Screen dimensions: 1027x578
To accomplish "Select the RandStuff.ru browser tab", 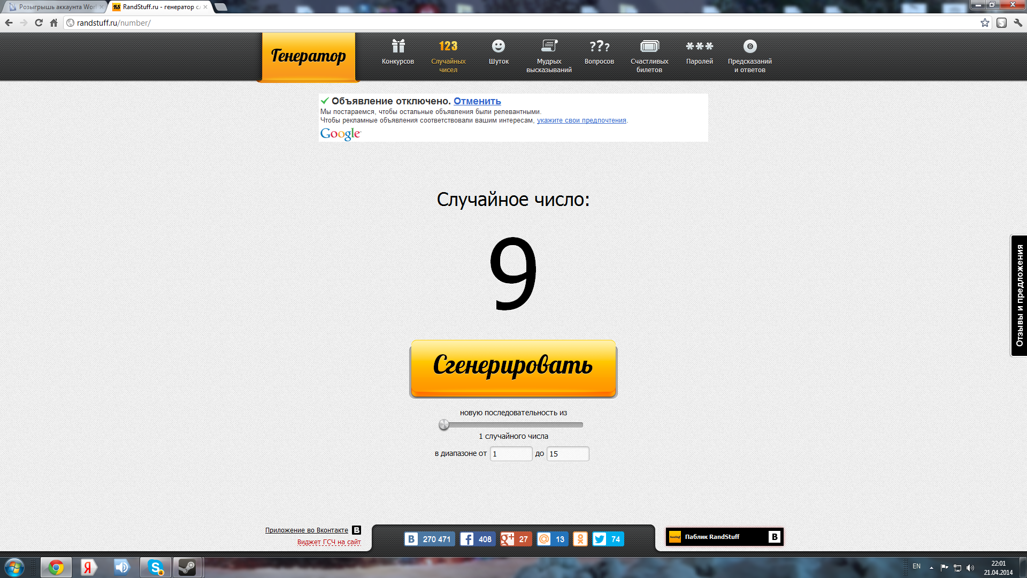I will (159, 7).
